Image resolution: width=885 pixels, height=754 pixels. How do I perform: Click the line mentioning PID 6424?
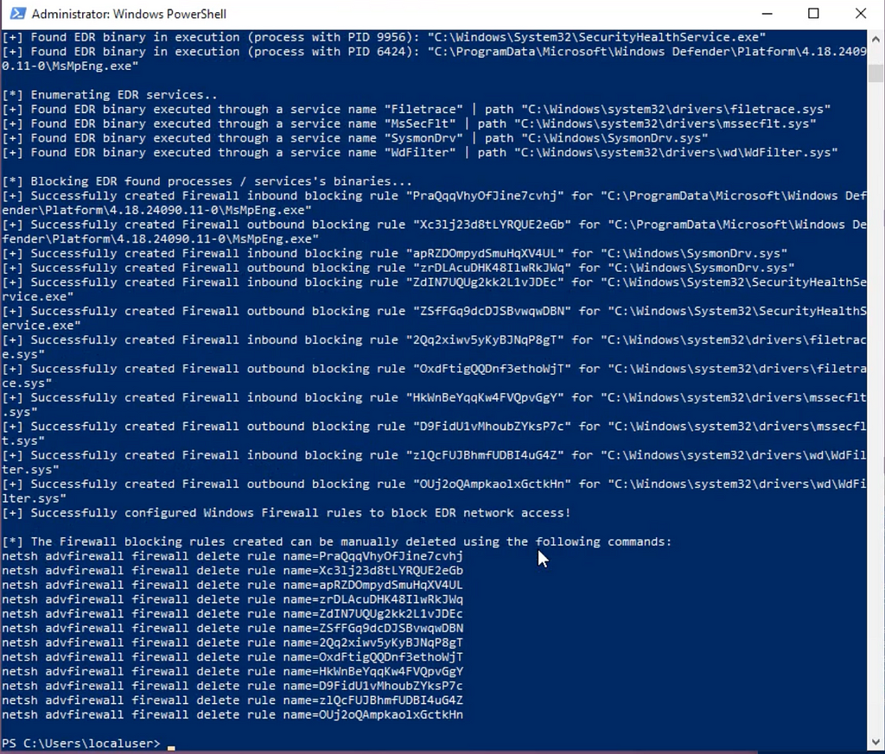click(434, 59)
